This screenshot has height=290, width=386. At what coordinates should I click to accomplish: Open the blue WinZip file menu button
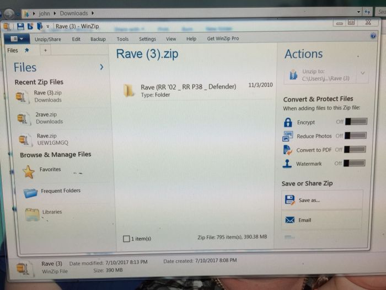[x=17, y=39]
